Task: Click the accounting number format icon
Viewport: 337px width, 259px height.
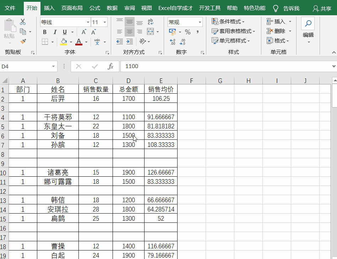Action: click(x=172, y=32)
